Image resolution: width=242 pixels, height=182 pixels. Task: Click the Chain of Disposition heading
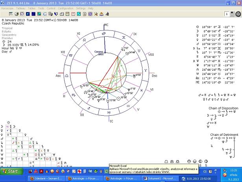[x=224, y=108]
